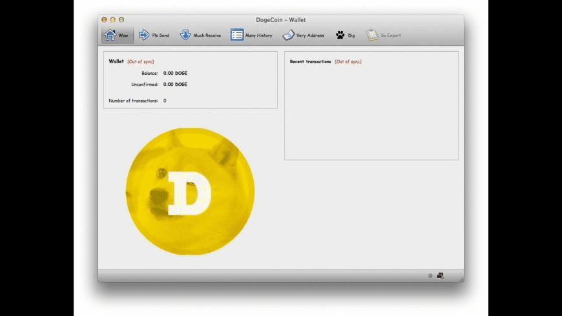
Task: Open the Very Address book tab
Action: pyautogui.click(x=303, y=35)
